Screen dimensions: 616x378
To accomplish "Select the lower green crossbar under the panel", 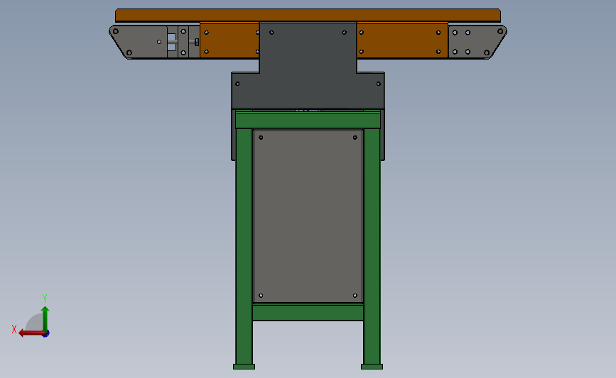I will pos(308,313).
